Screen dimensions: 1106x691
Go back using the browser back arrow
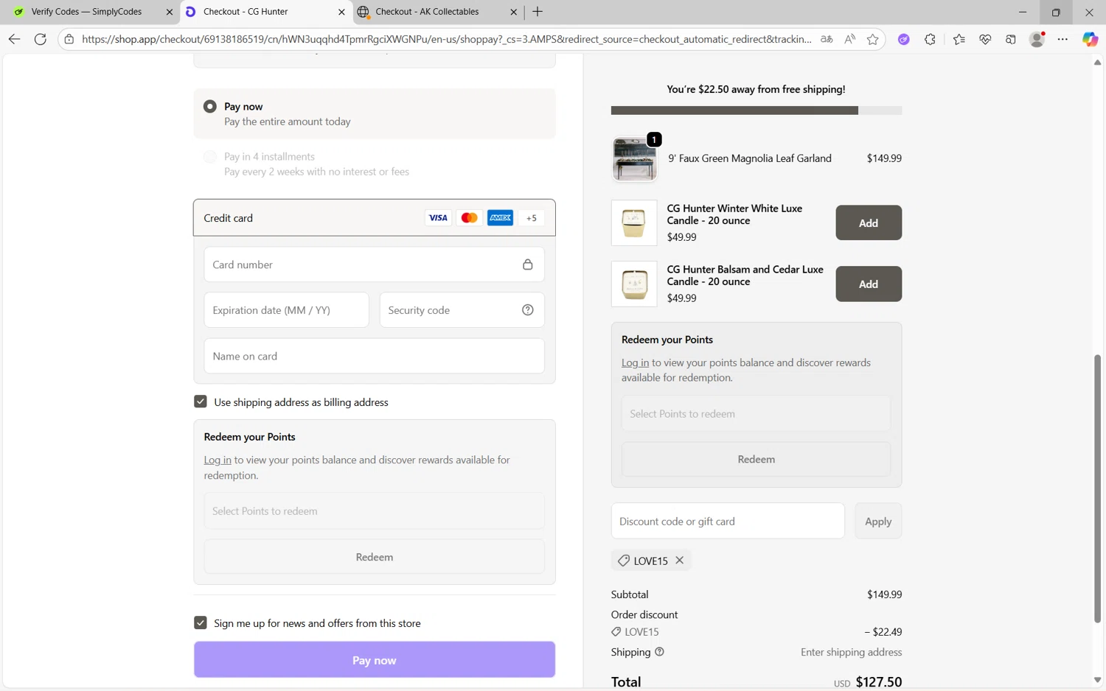pos(14,39)
